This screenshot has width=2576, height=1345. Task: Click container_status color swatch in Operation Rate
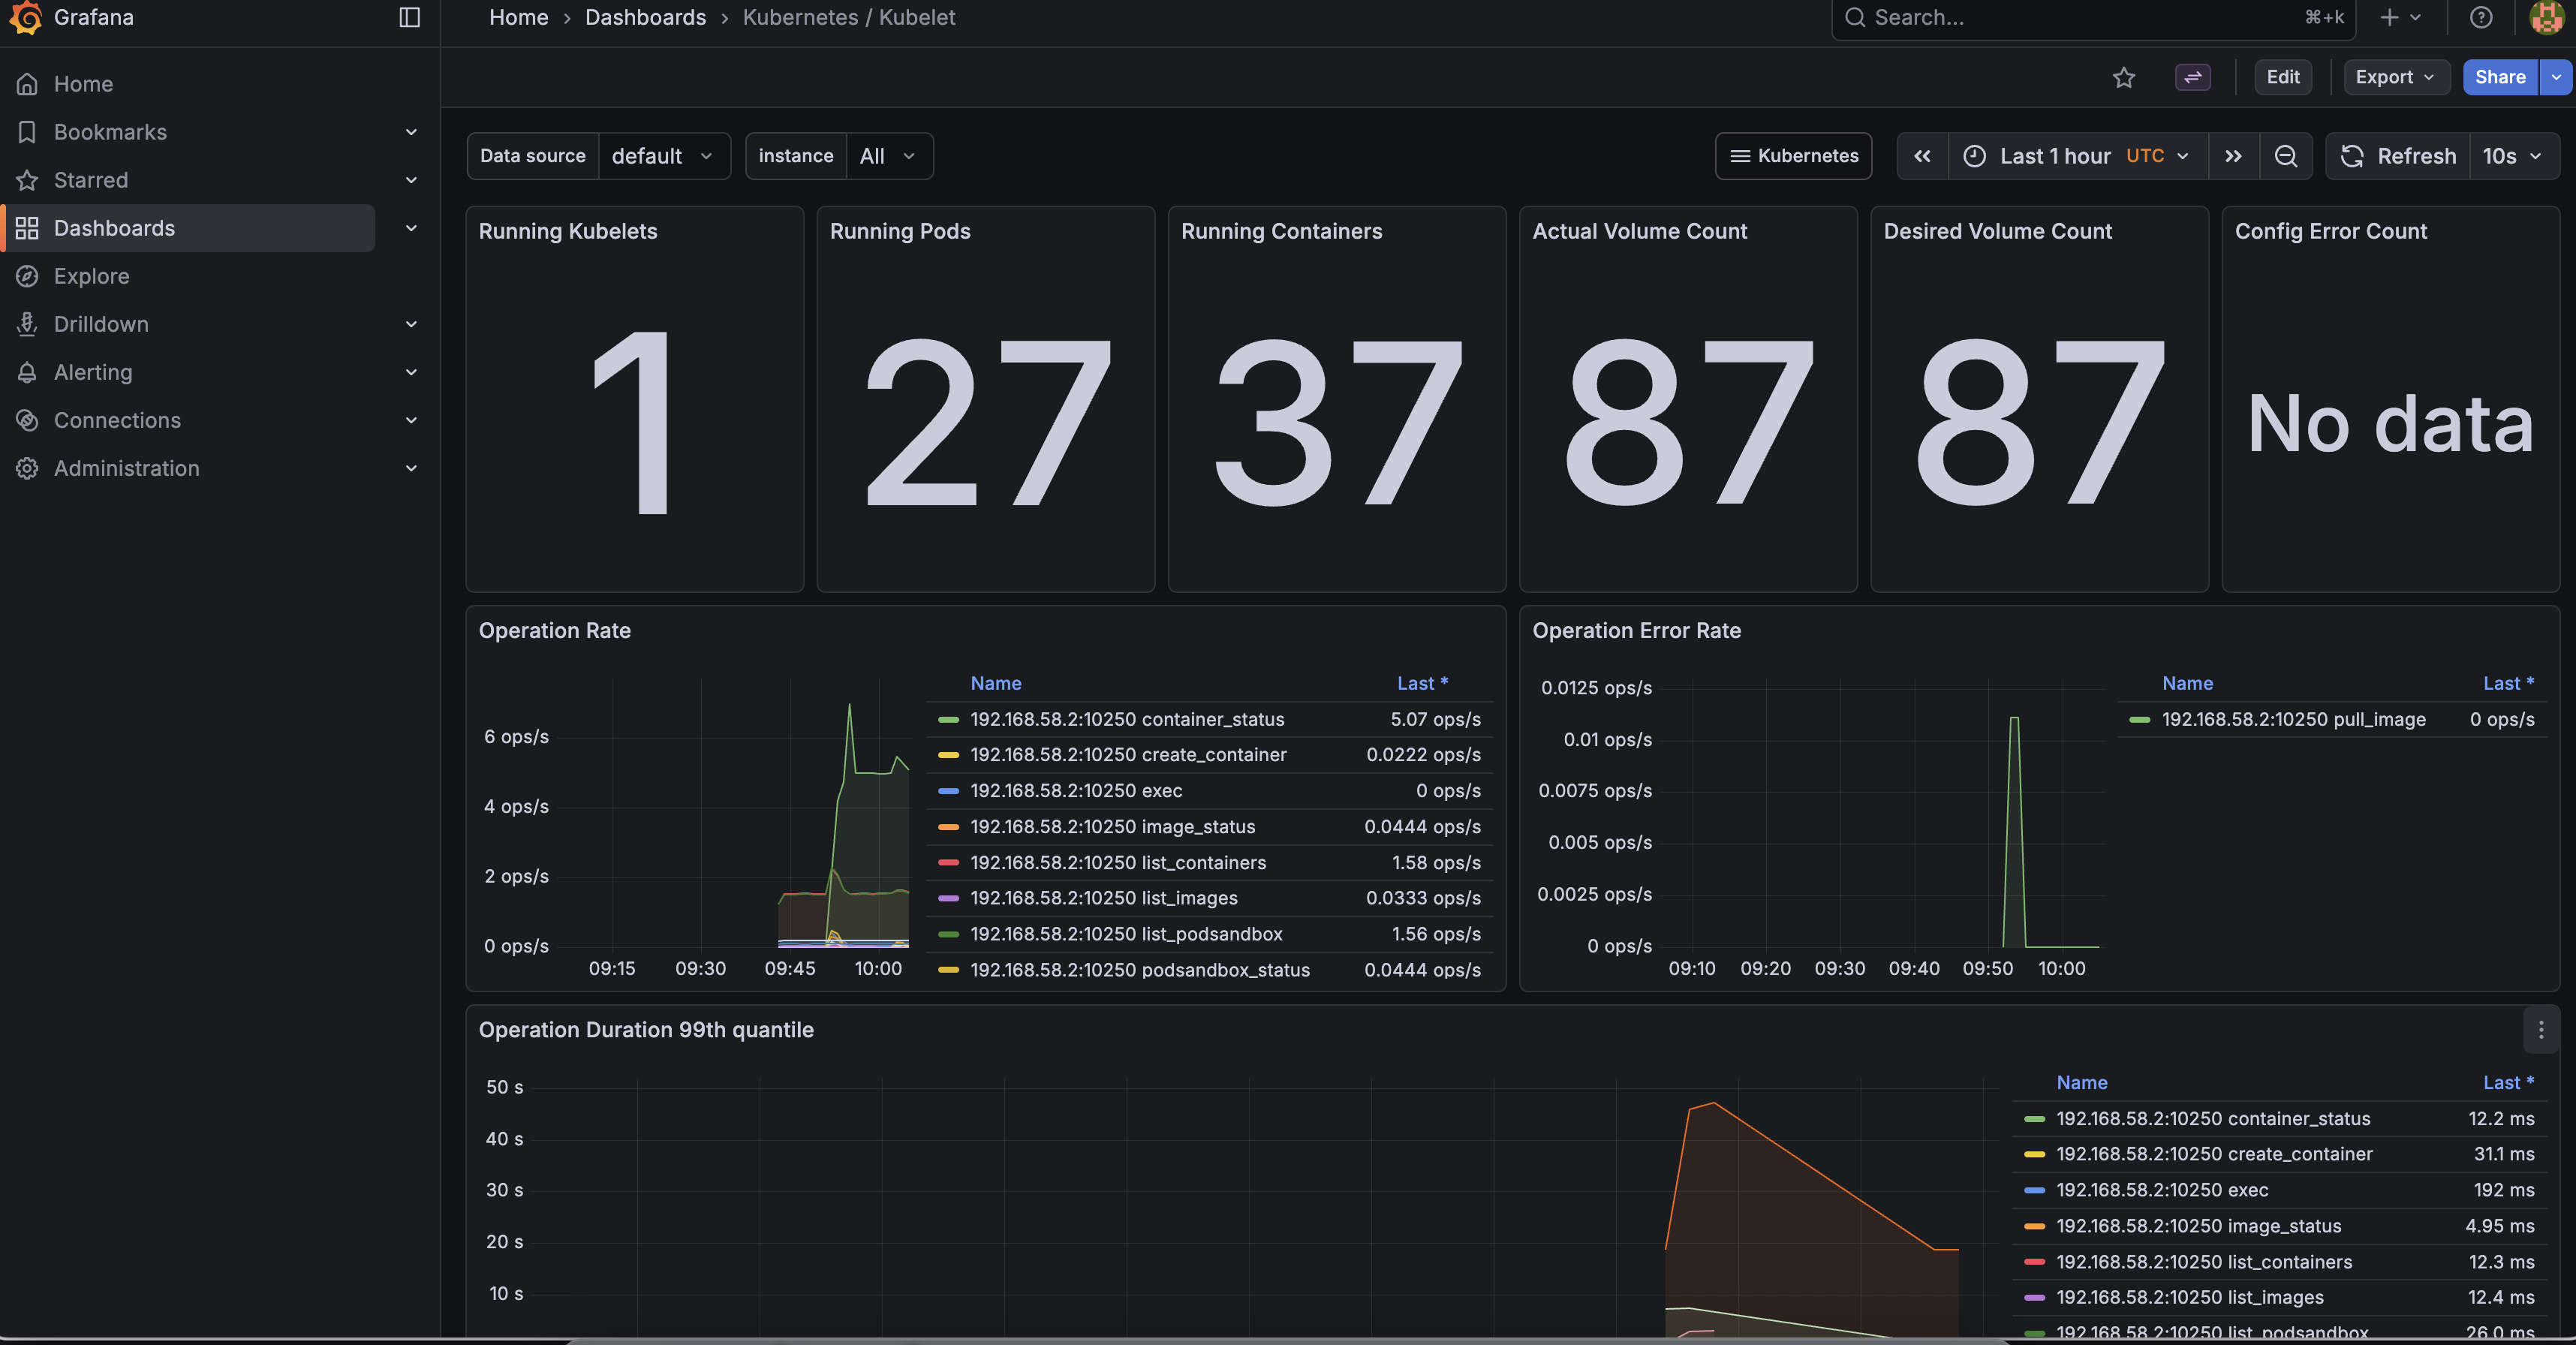click(948, 719)
